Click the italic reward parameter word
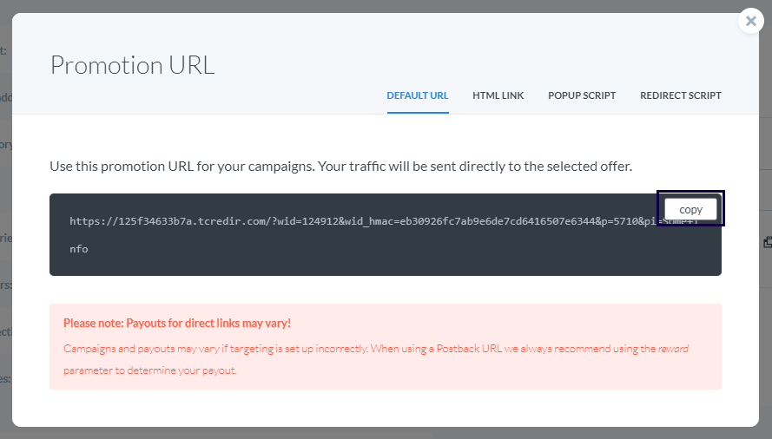Screen dimensions: 772x439 point(673,349)
